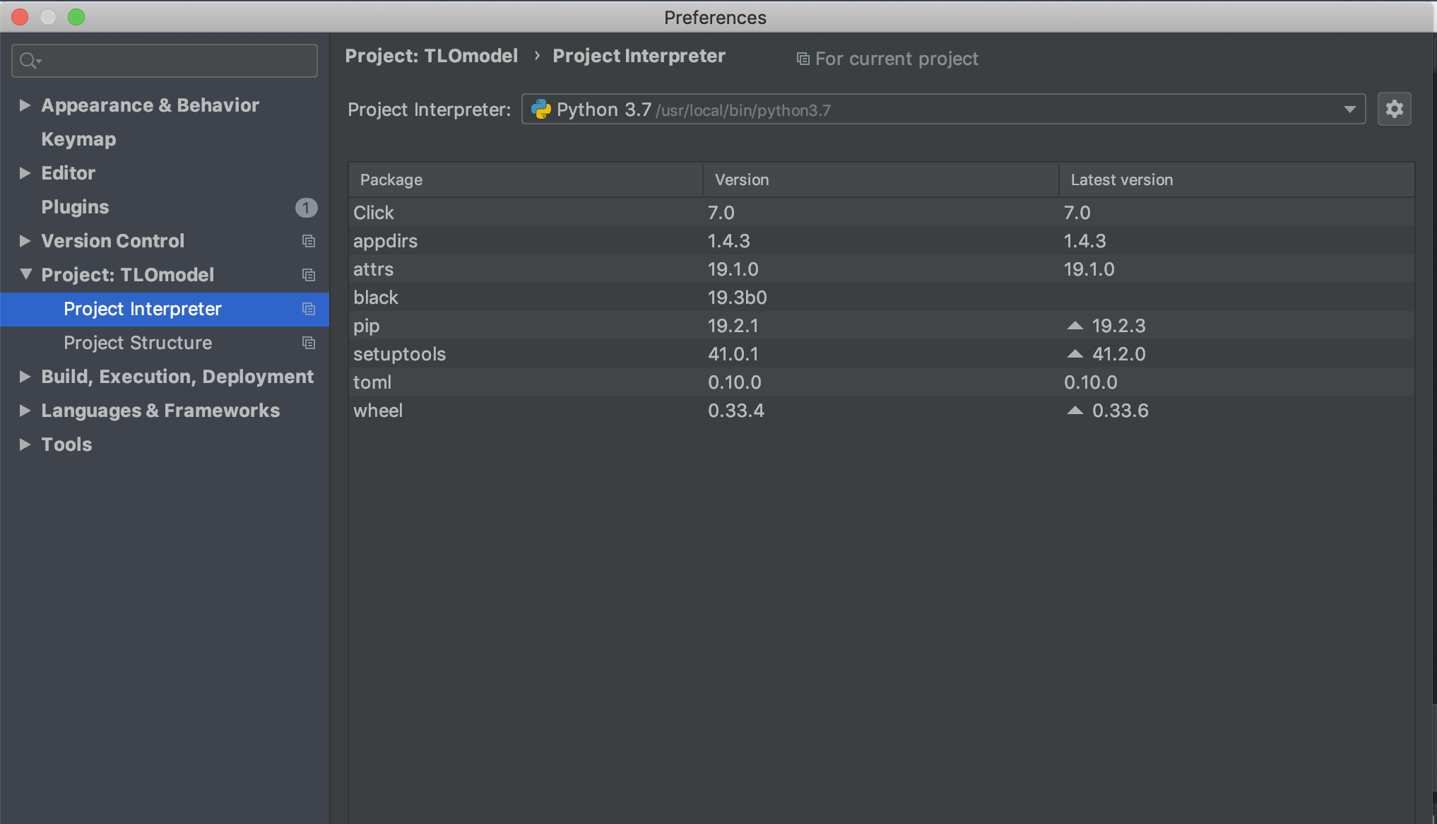Click version 19.3b0 of black

point(737,298)
